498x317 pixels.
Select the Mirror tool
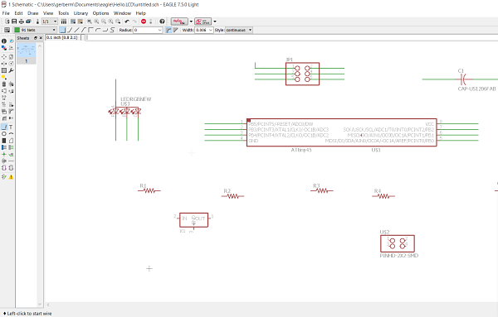[4, 64]
